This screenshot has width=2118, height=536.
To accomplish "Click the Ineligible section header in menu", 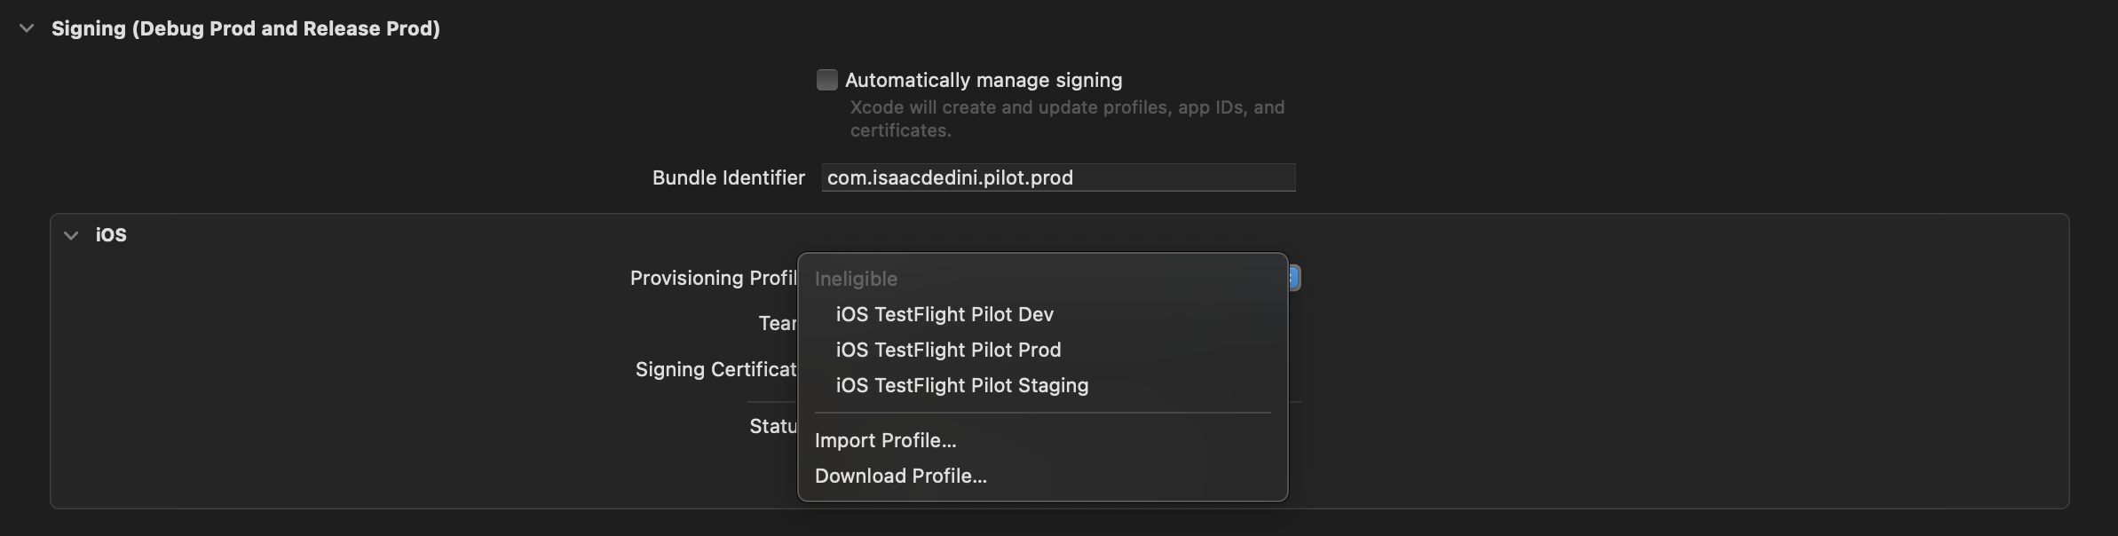I will (x=856, y=279).
